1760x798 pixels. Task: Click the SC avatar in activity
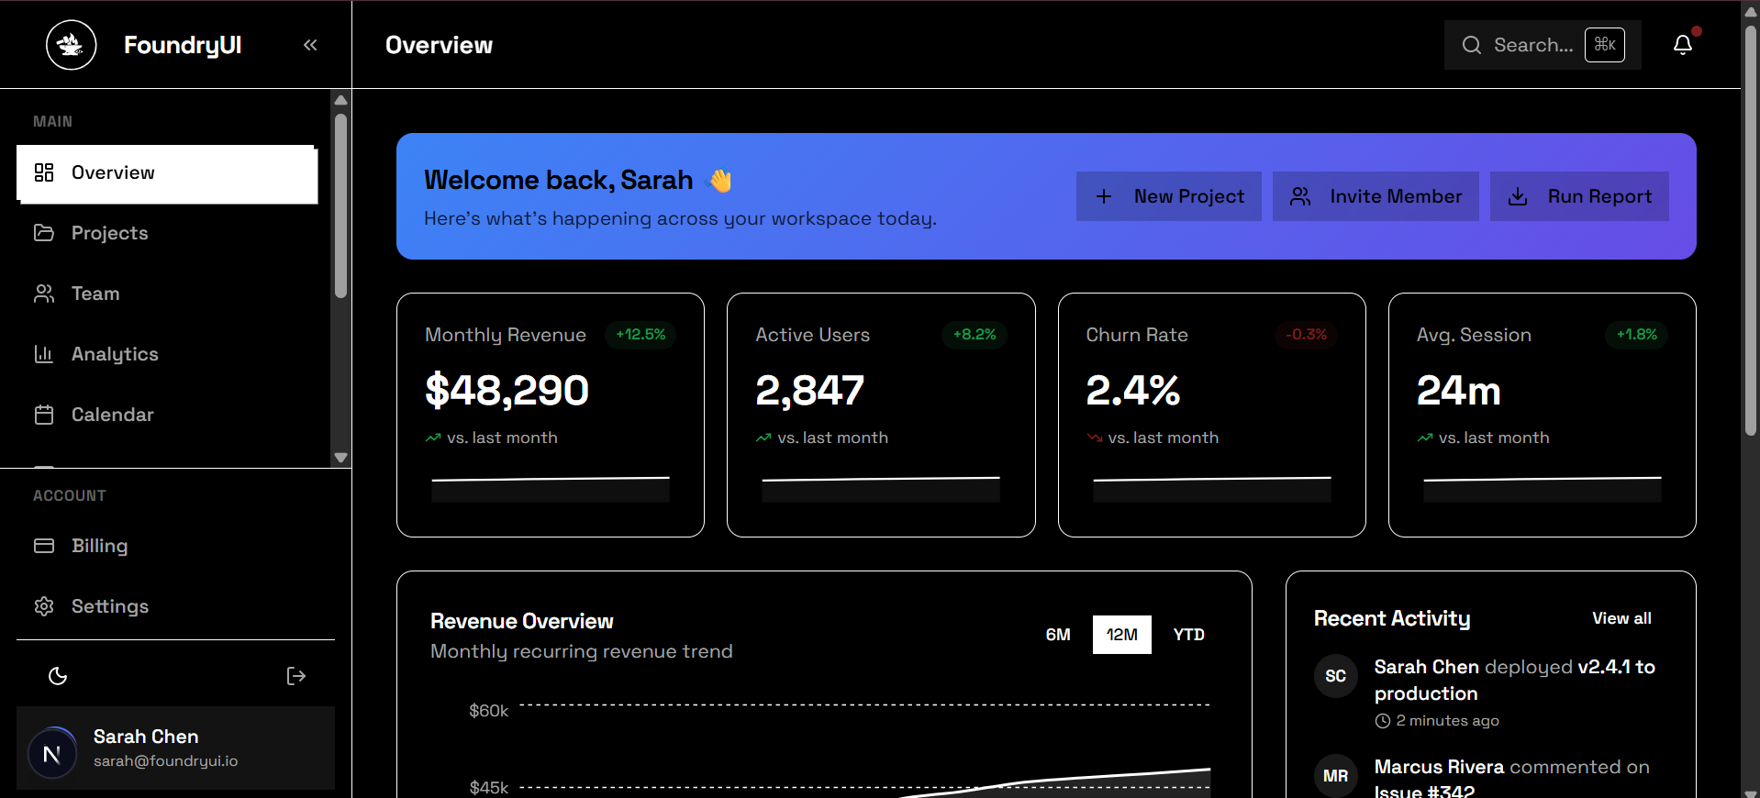tap(1336, 676)
